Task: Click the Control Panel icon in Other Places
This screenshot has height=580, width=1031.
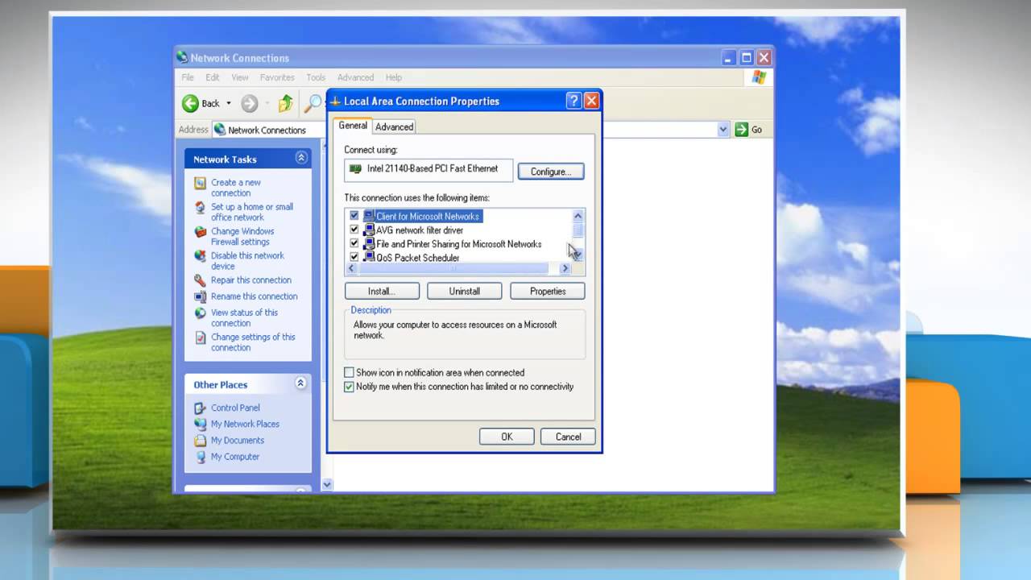Action: [x=201, y=408]
